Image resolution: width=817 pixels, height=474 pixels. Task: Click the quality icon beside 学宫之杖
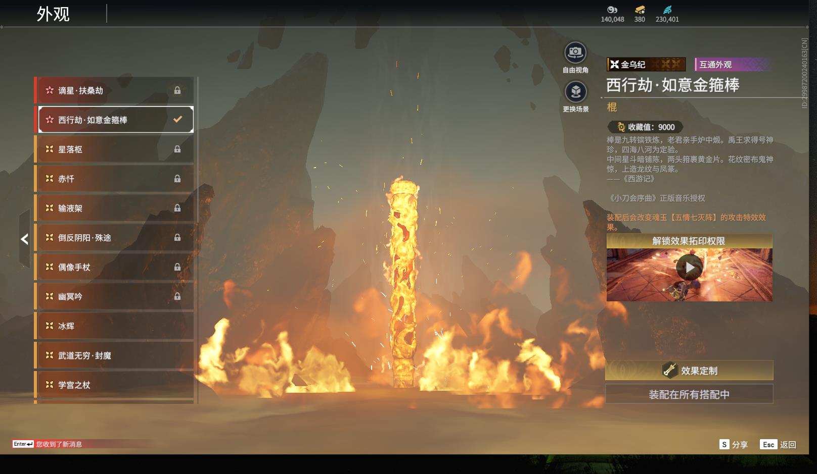coord(50,385)
